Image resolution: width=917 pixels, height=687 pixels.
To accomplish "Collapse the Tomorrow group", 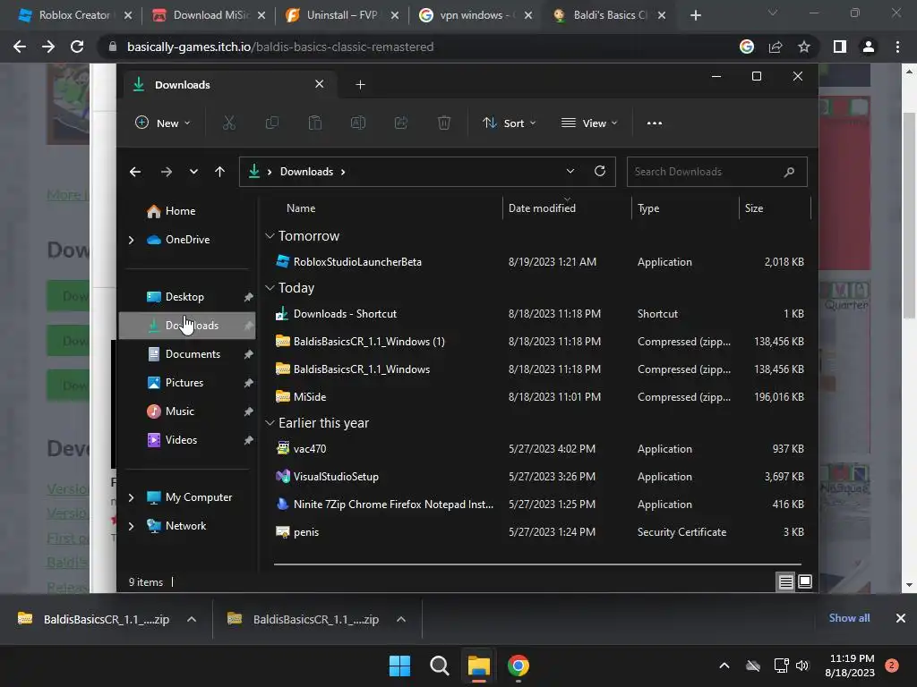I will click(270, 236).
